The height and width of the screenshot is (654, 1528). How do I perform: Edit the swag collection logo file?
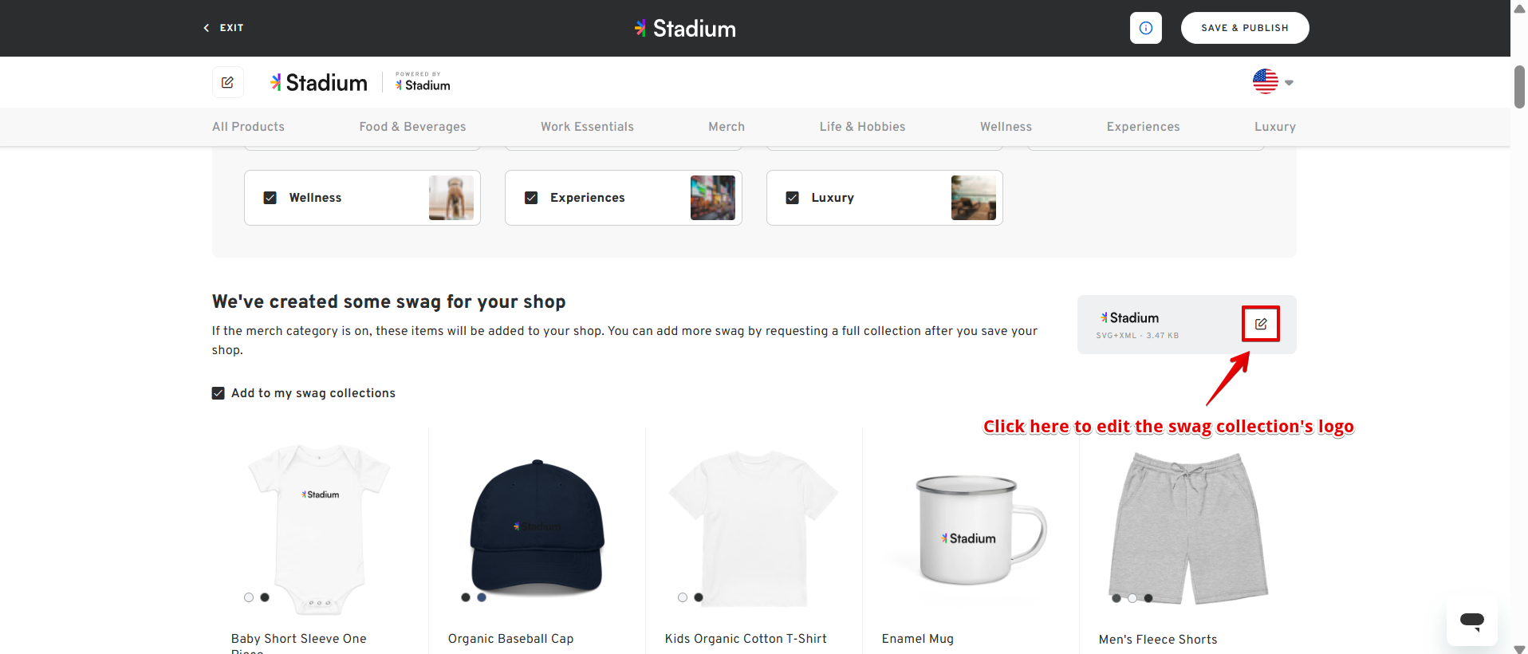(1260, 324)
